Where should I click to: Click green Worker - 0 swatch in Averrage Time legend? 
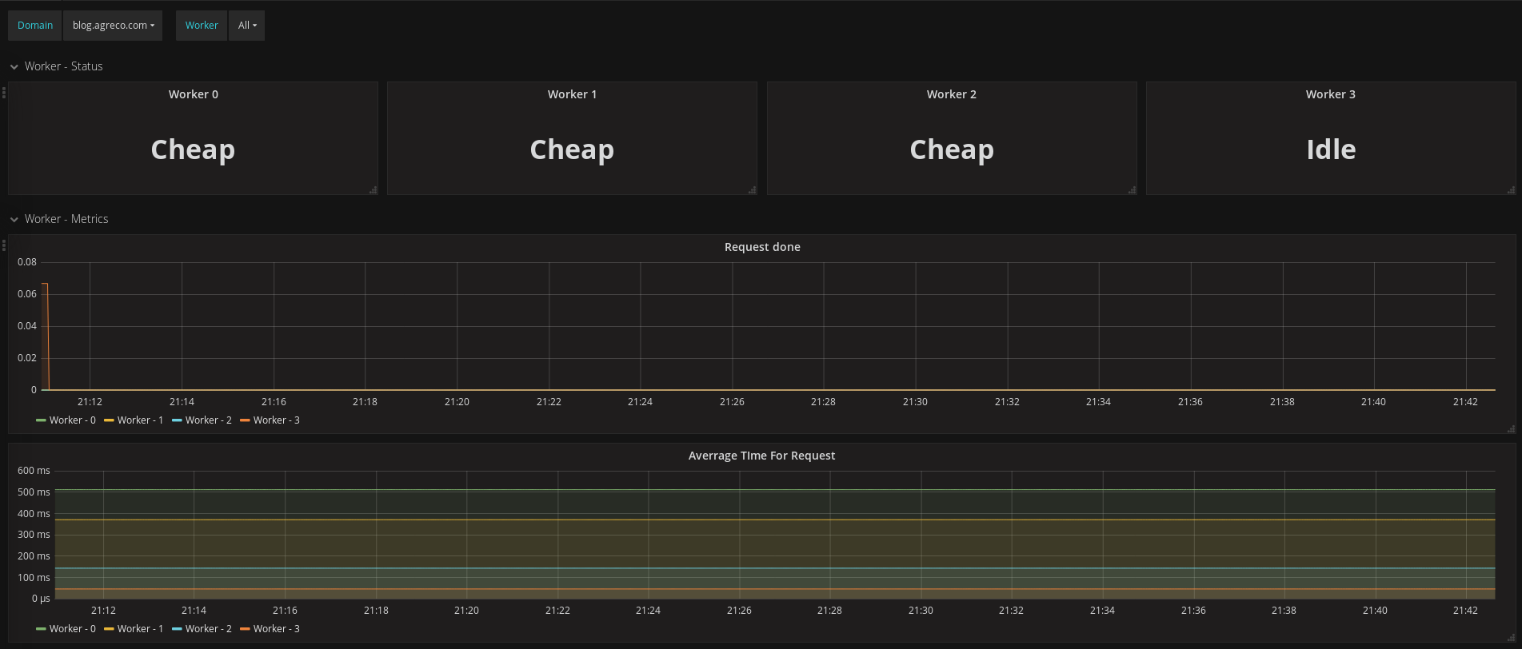[x=41, y=629]
